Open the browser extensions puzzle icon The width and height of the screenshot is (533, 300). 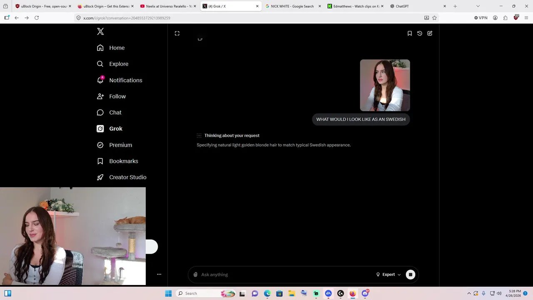click(506, 18)
